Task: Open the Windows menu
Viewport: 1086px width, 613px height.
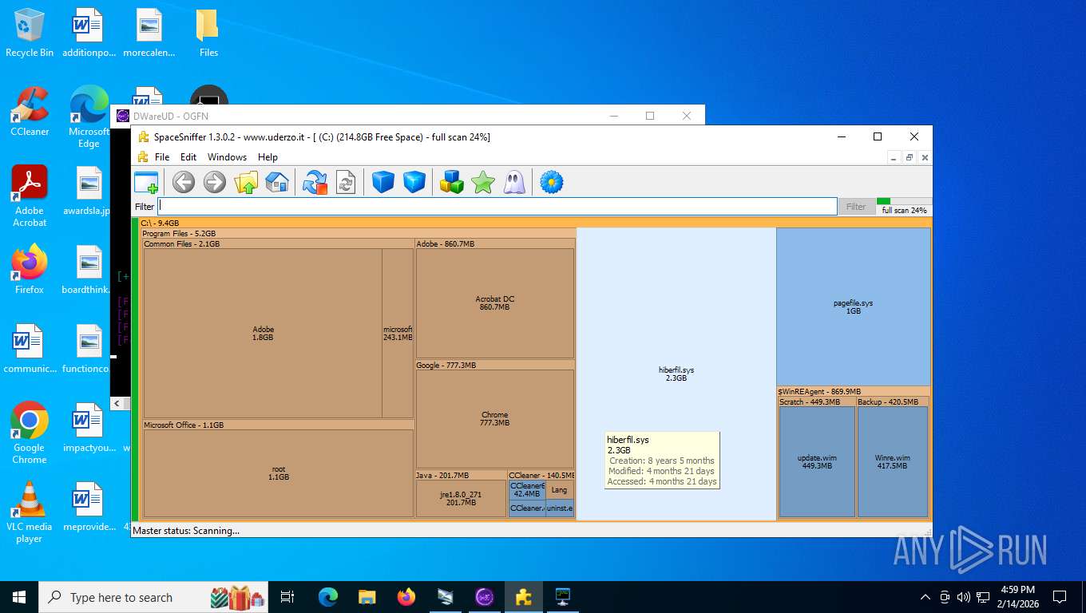Action: [x=228, y=157]
